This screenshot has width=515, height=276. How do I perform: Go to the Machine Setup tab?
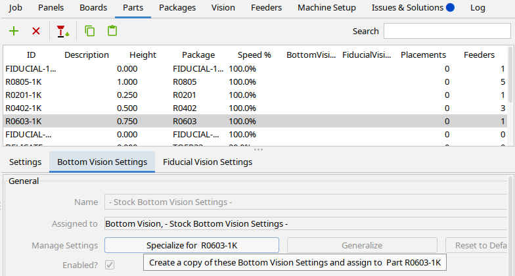tap(326, 8)
